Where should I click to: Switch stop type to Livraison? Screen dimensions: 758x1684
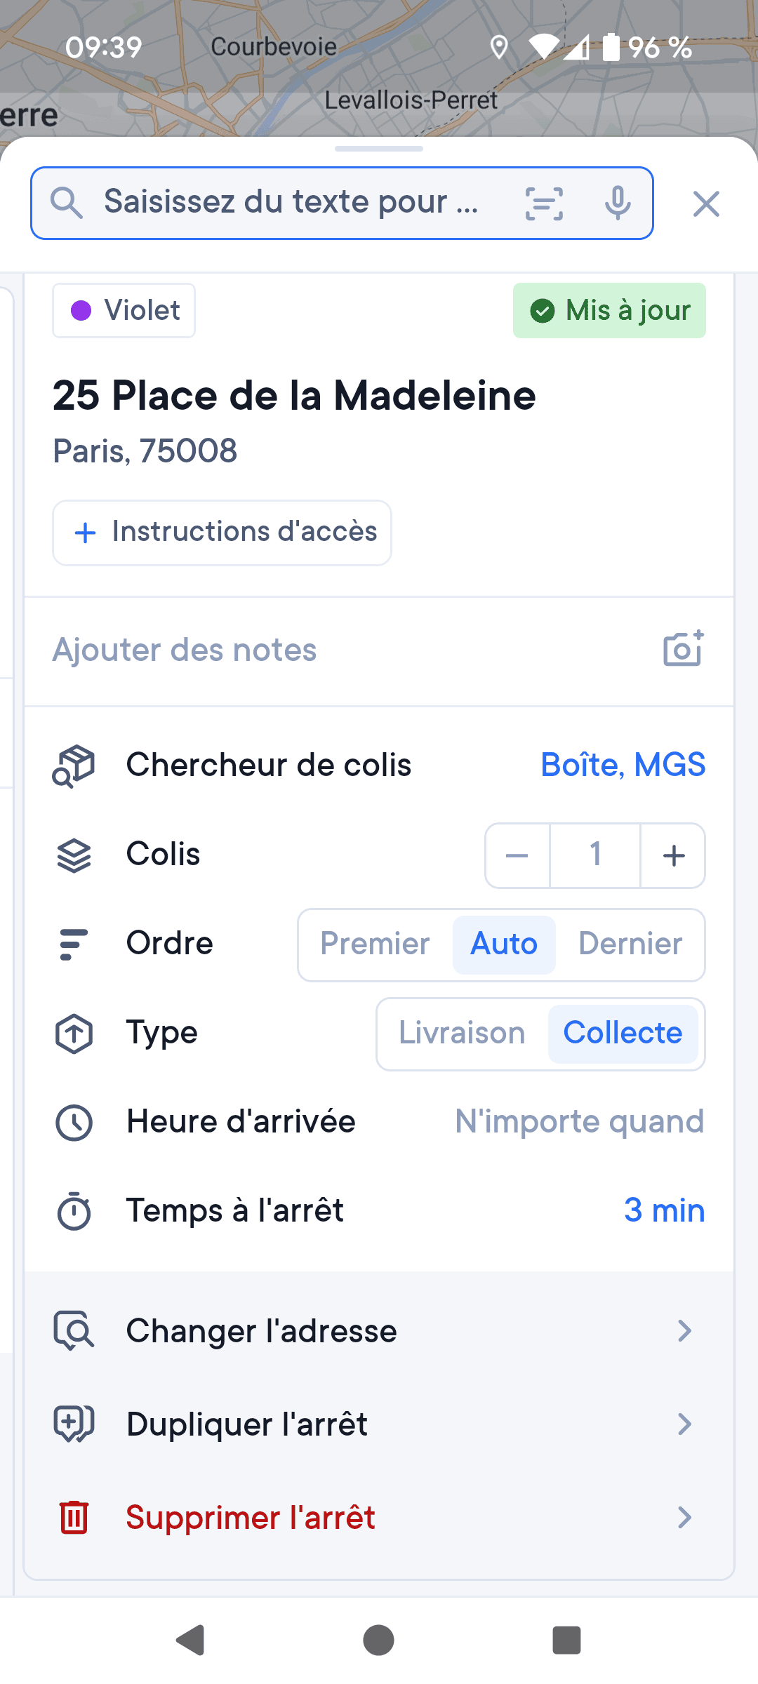point(462,1033)
